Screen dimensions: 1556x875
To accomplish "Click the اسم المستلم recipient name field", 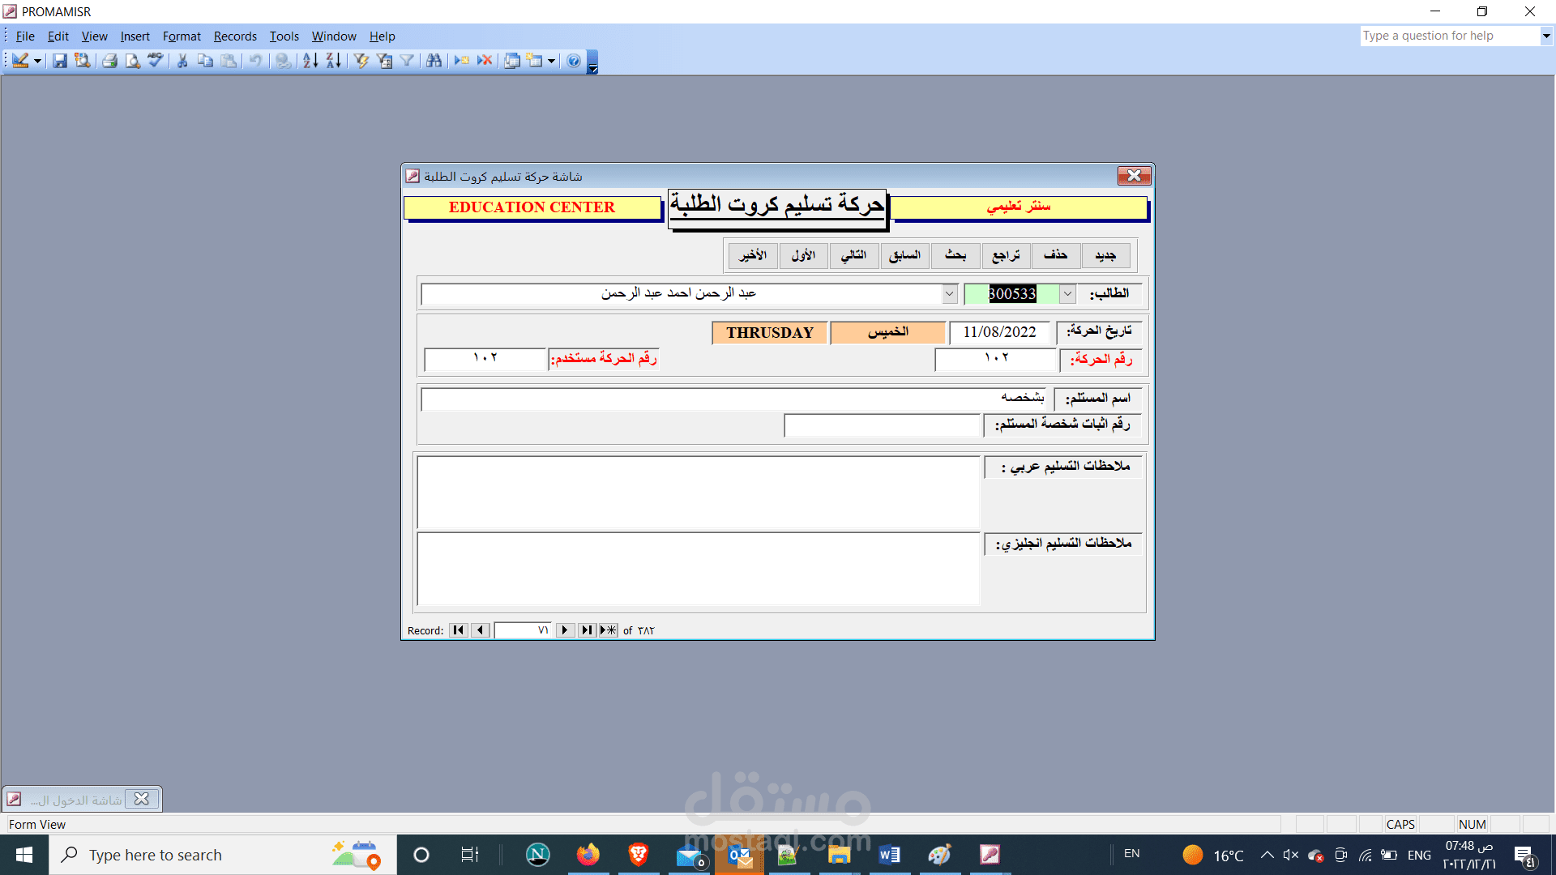I will point(733,398).
